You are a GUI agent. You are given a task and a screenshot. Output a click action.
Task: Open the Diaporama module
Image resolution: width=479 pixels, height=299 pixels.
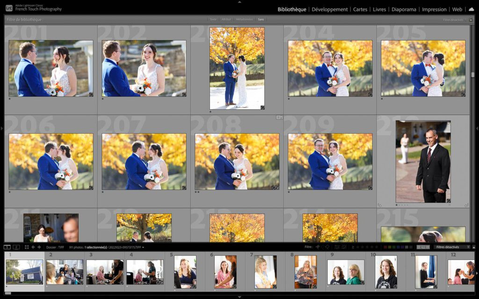coord(404,9)
